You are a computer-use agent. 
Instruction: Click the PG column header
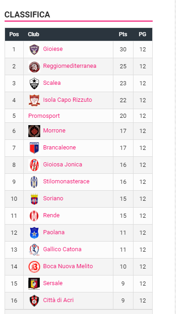click(x=143, y=34)
